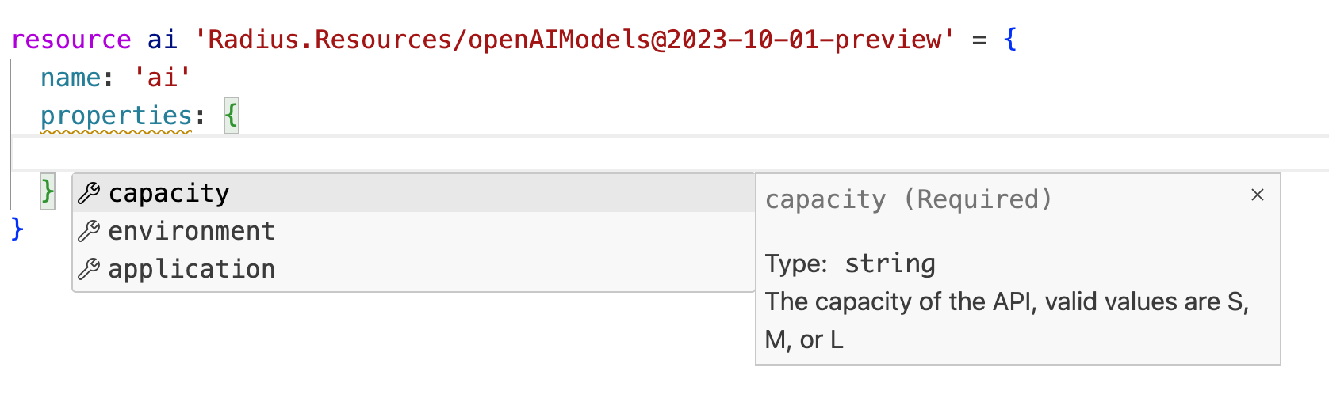Click the 'ai' identifier after resource
1329x394 pixels.
point(162,40)
